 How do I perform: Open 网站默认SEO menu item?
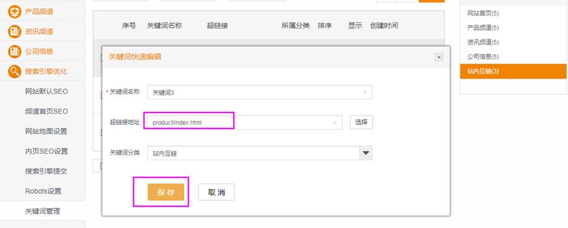point(46,91)
